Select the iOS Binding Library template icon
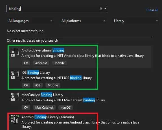This screenshot has width=162, height=130. [x=15, y=75]
